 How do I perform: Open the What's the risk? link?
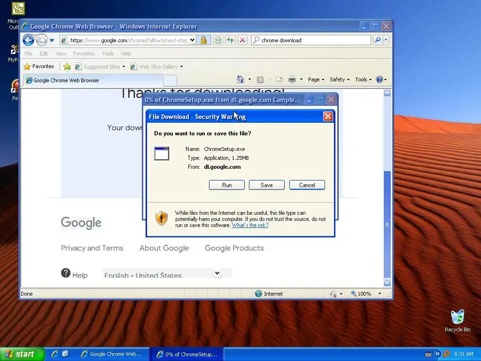tap(250, 225)
